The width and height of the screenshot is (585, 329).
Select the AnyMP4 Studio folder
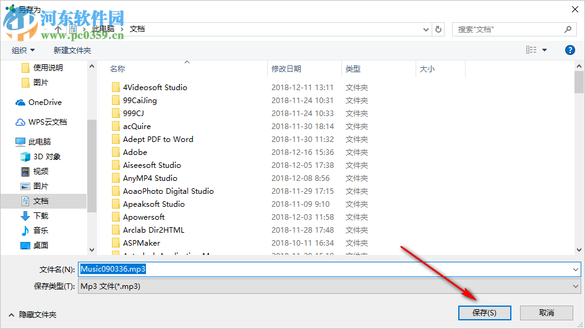(x=150, y=178)
